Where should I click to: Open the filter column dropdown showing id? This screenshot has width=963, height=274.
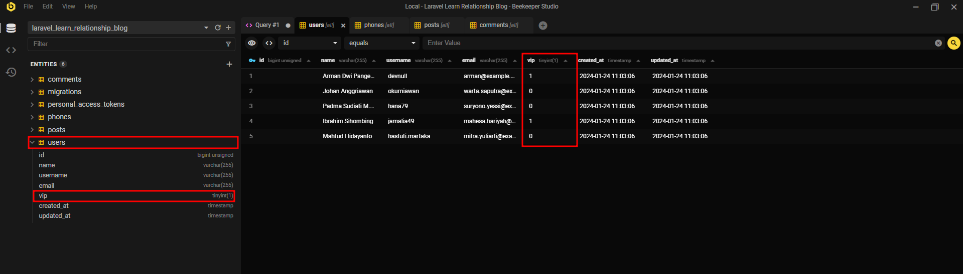[x=310, y=43]
